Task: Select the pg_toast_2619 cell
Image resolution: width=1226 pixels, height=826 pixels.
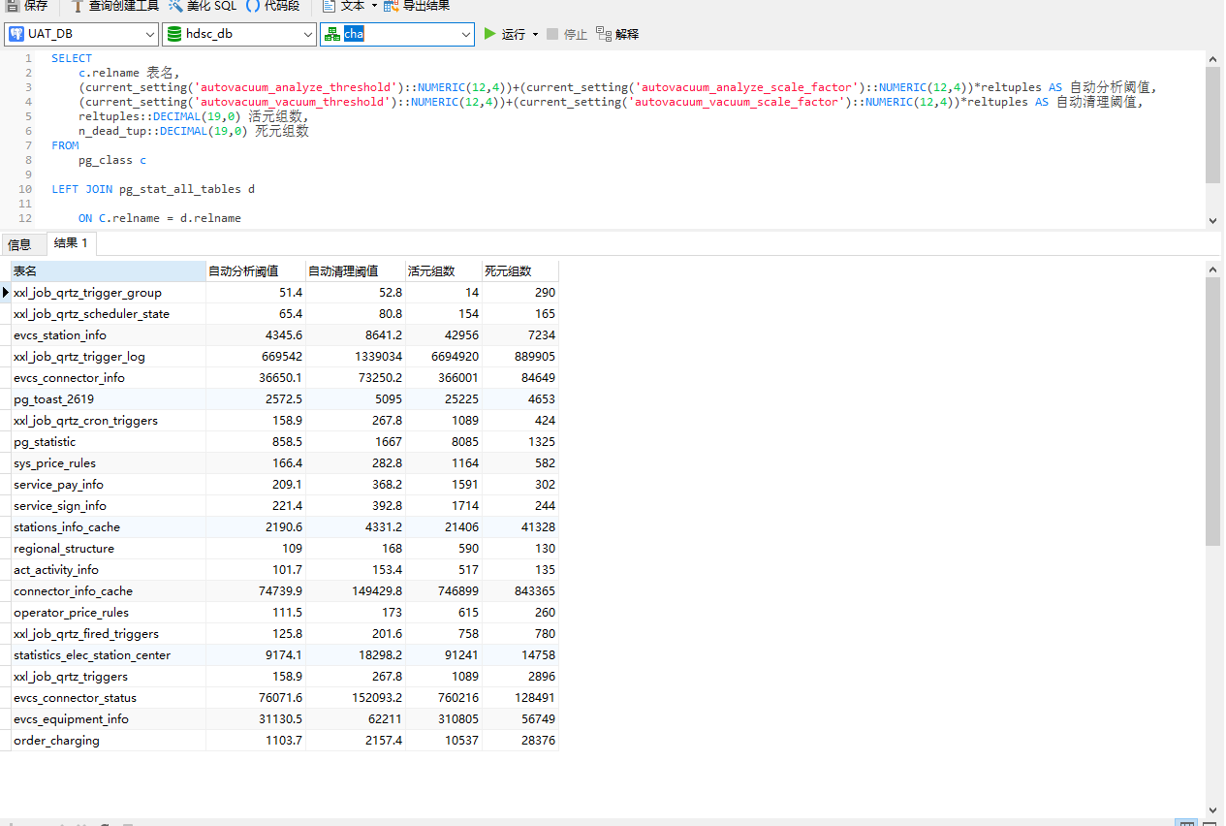Action: pyautogui.click(x=109, y=399)
